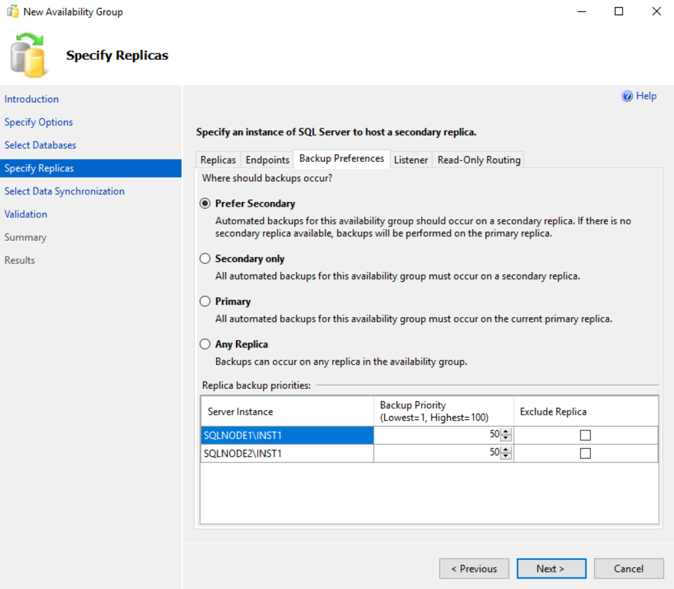This screenshot has height=589, width=674.
Task: Exclude SQLNODE1\INST1 replica from backups
Action: click(584, 434)
